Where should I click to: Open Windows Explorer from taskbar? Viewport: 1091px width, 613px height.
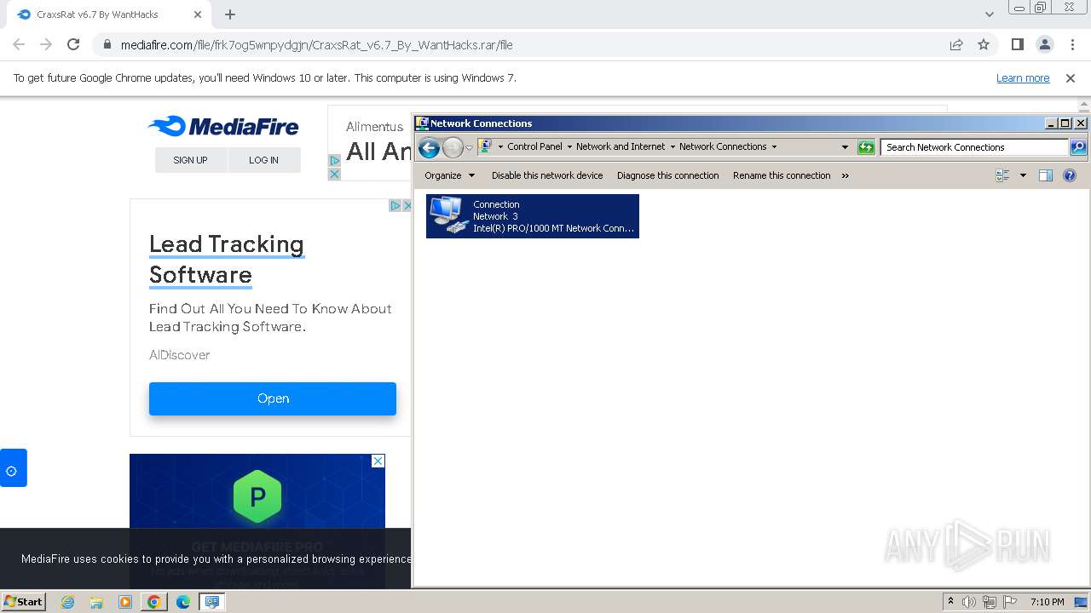tap(96, 602)
